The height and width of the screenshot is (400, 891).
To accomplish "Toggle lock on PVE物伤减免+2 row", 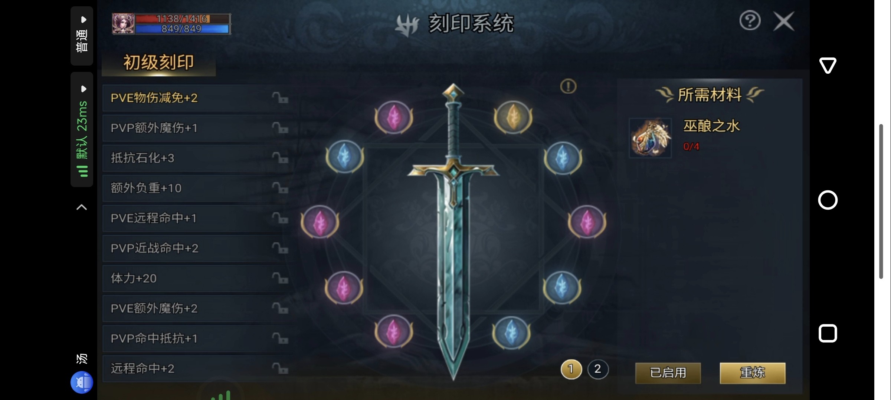I will tap(280, 98).
